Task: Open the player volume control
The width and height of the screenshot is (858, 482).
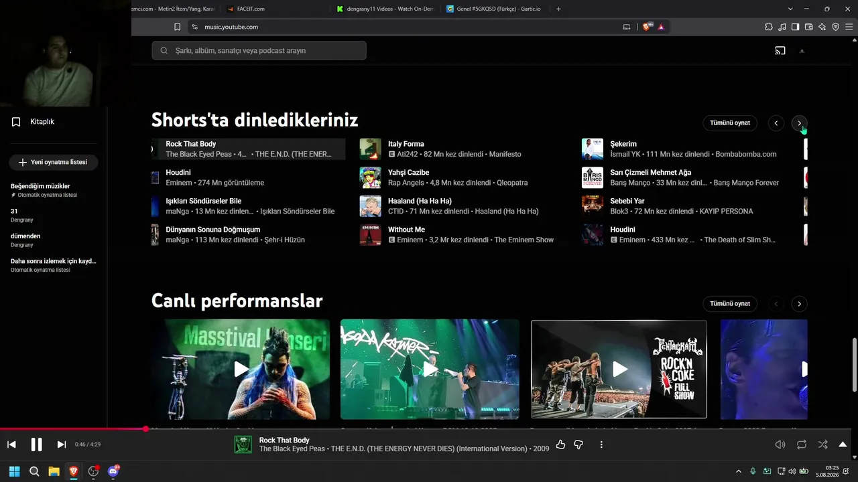Action: point(780,445)
